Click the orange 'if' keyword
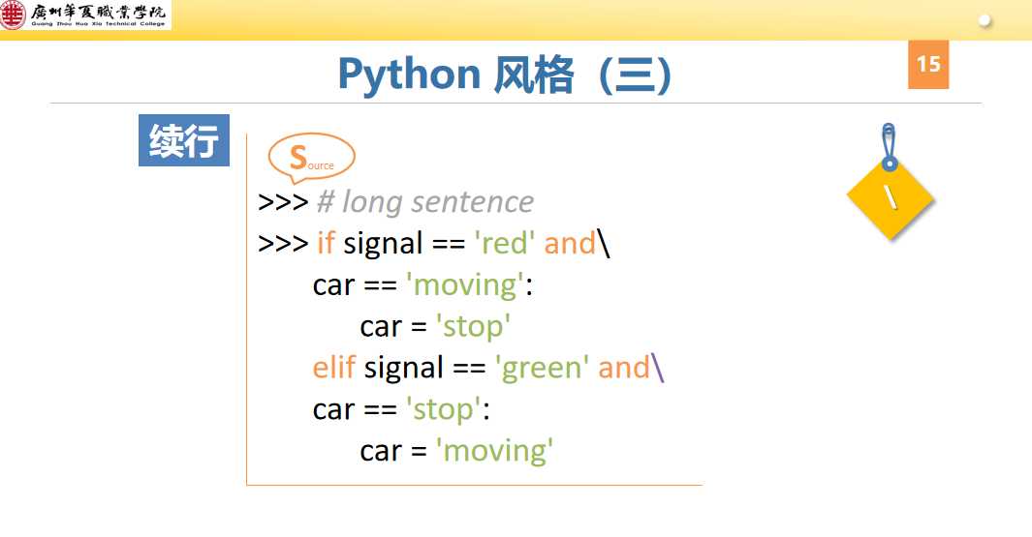Image resolution: width=1032 pixels, height=537 pixels. click(x=326, y=243)
